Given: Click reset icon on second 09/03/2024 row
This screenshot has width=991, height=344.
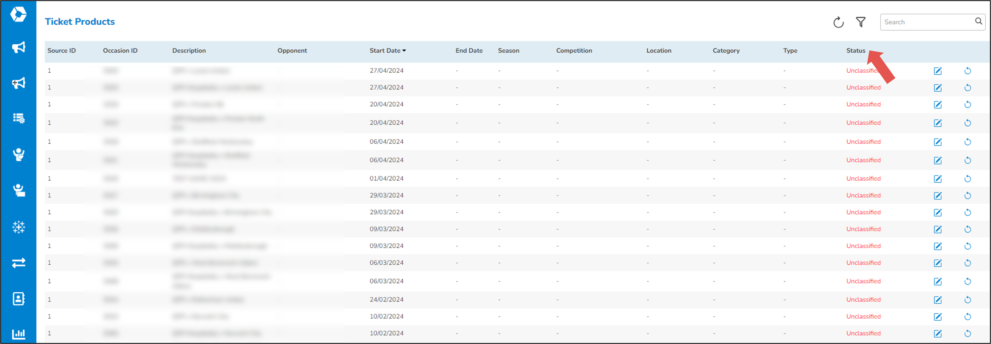Looking at the screenshot, I should click(x=968, y=246).
